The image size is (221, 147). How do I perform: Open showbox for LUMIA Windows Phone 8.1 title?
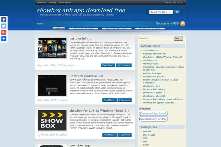pos(99,111)
